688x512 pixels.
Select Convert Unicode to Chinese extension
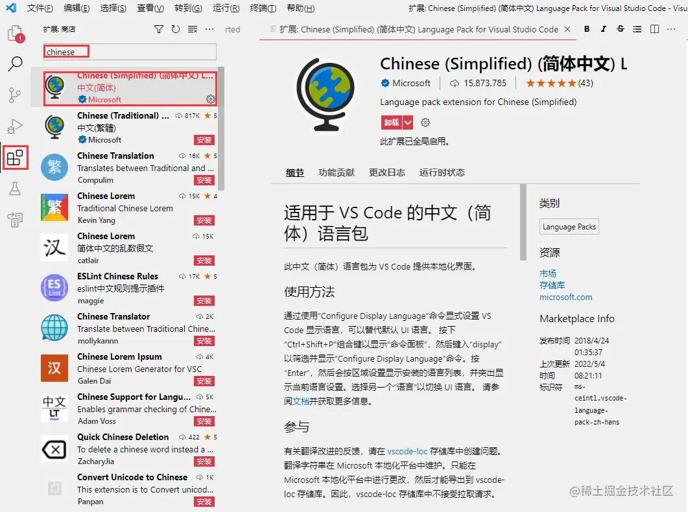pyautogui.click(x=129, y=489)
